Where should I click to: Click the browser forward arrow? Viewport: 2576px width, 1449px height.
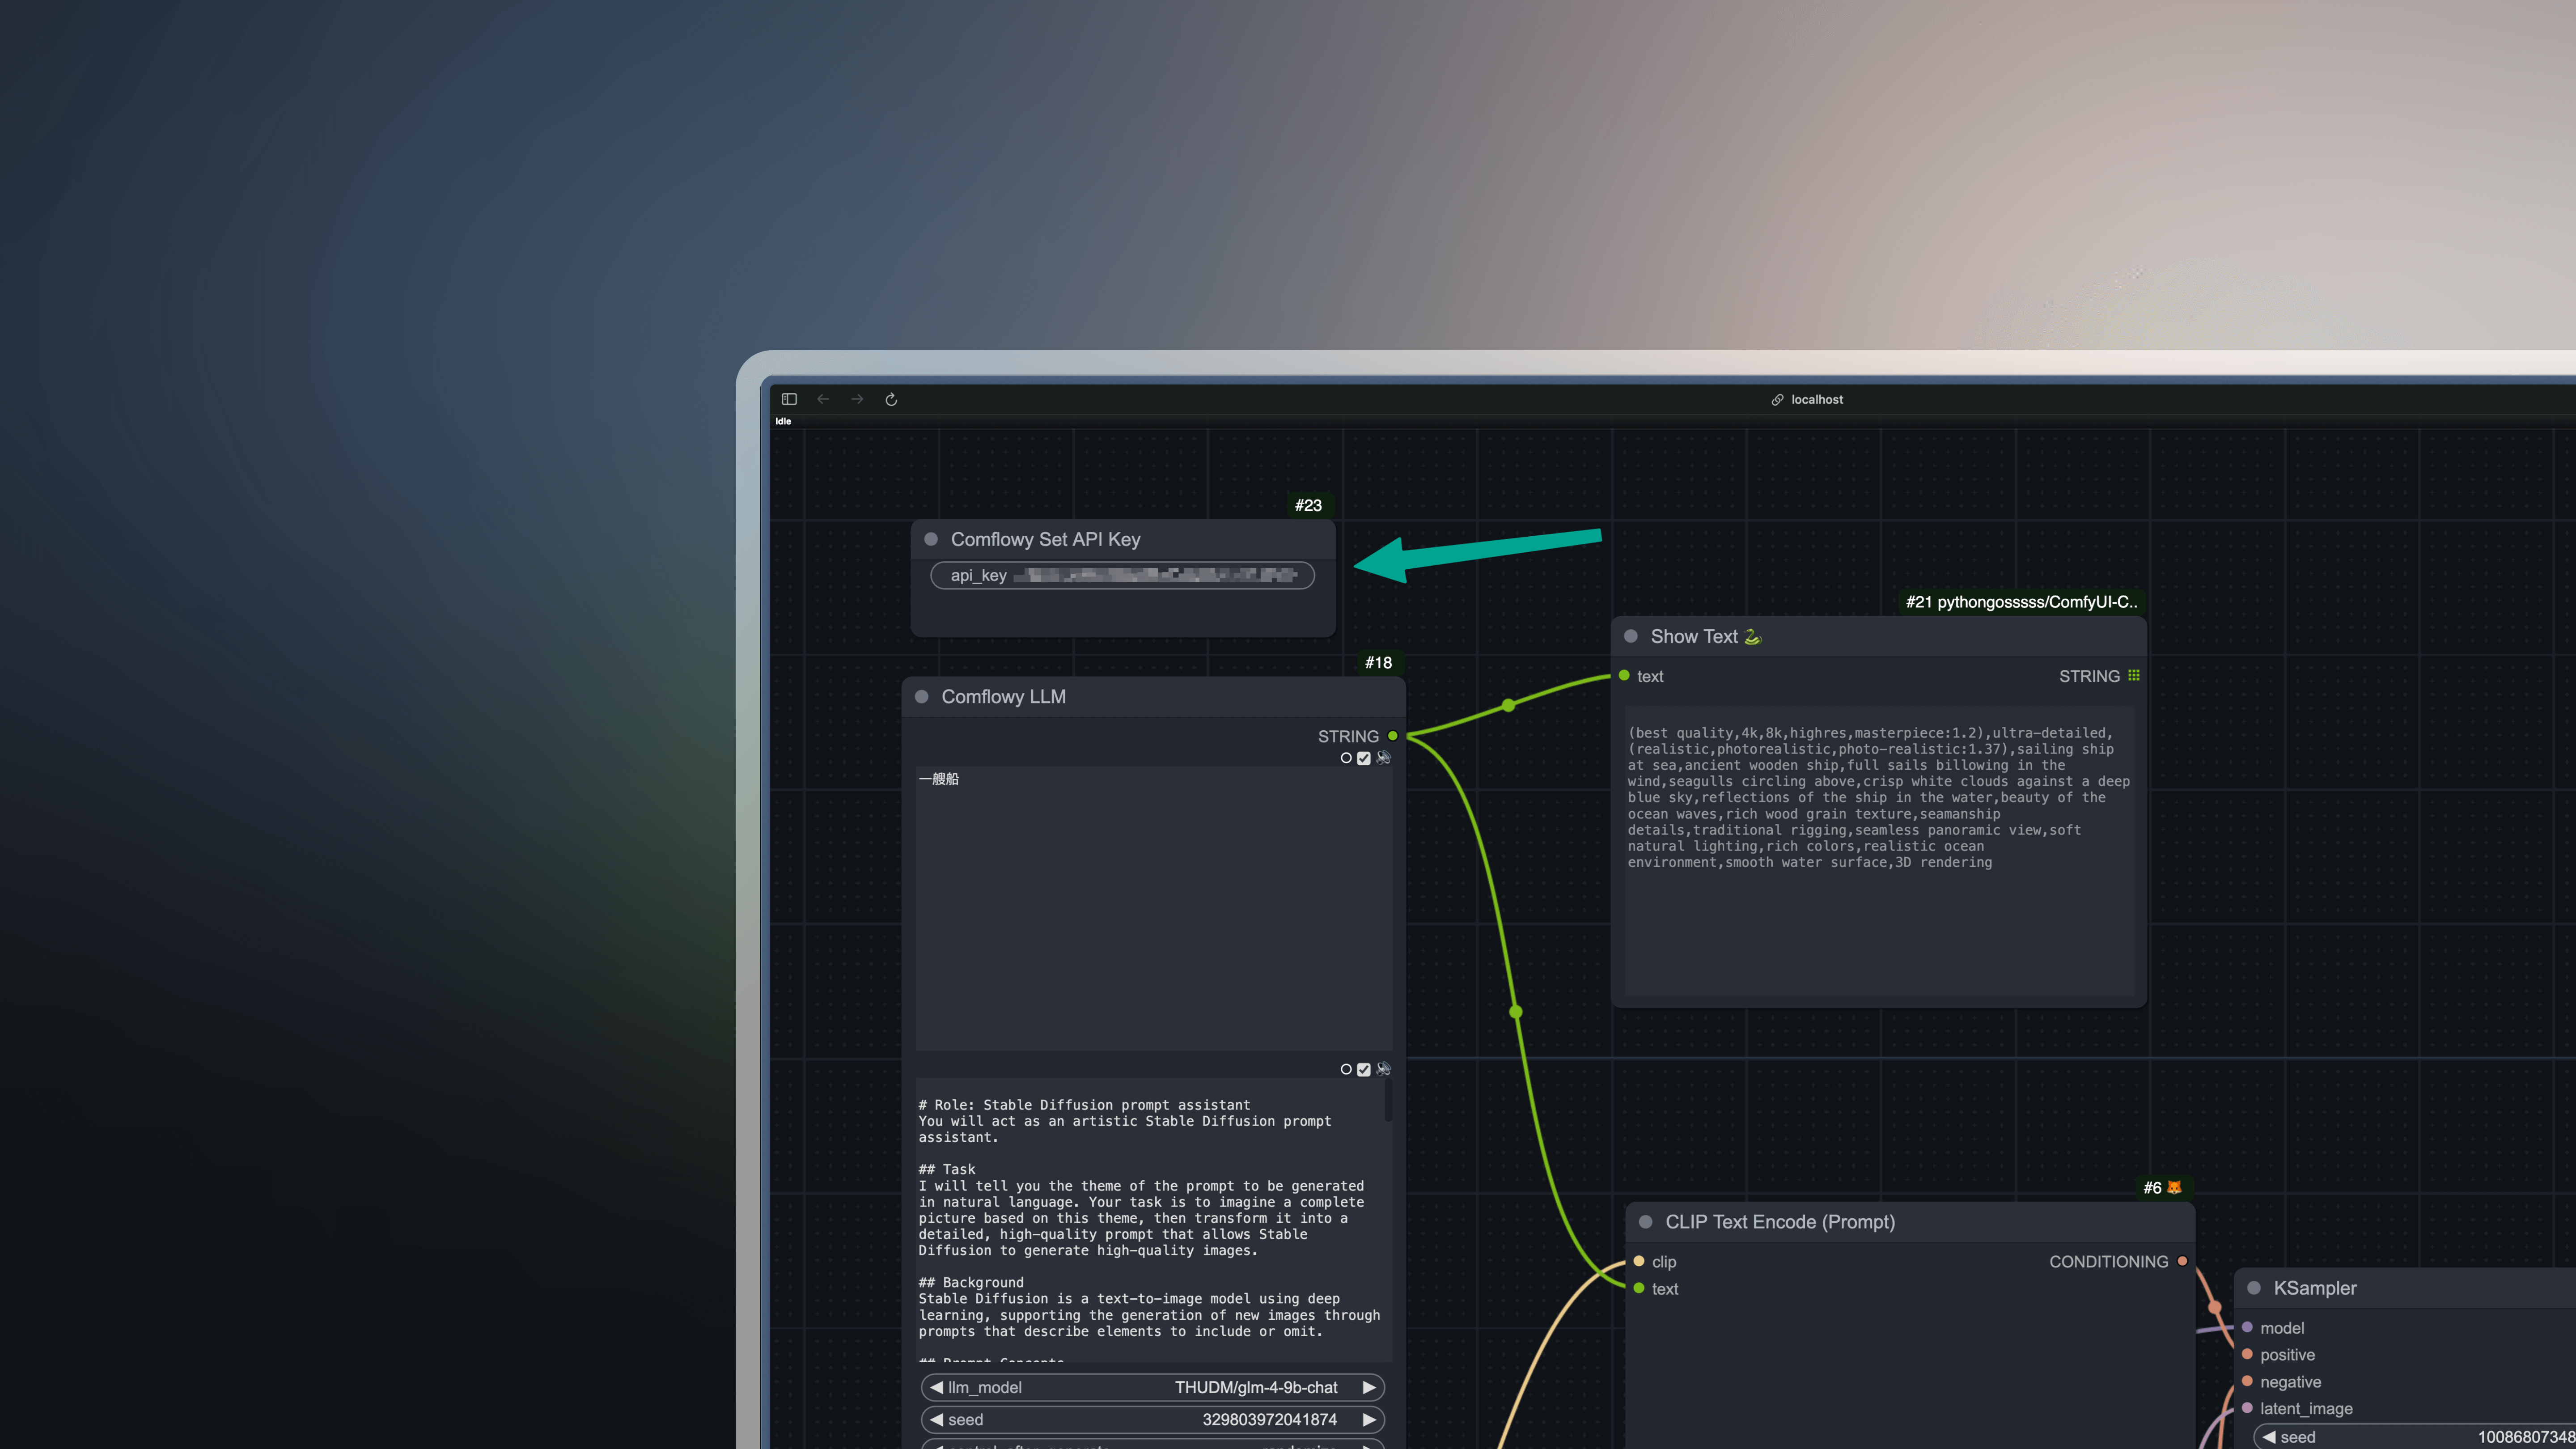[857, 399]
